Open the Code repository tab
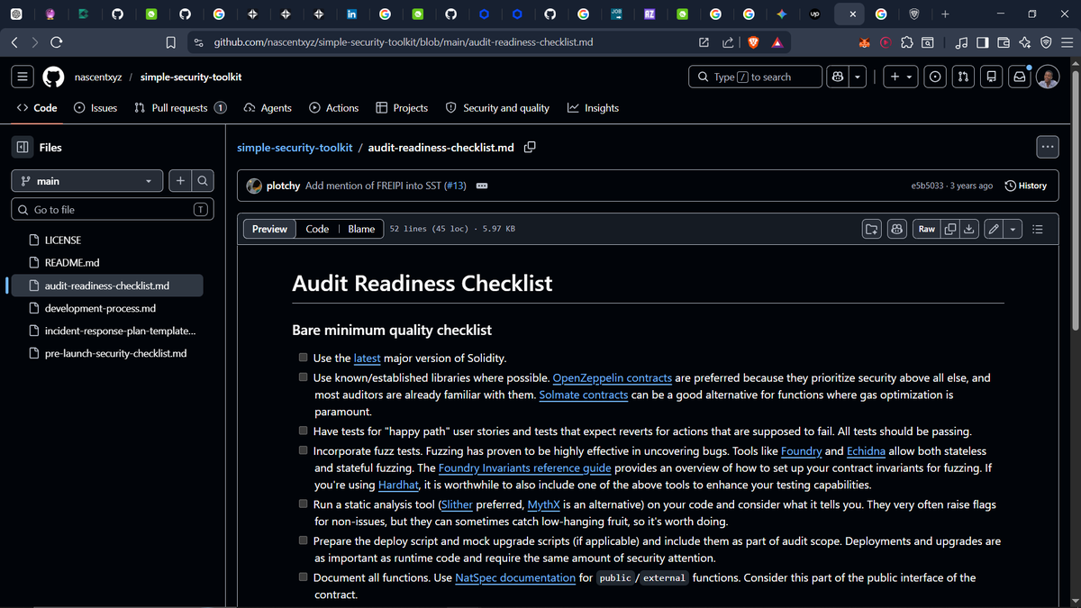Viewport: 1081px width, 608px height. [x=37, y=107]
